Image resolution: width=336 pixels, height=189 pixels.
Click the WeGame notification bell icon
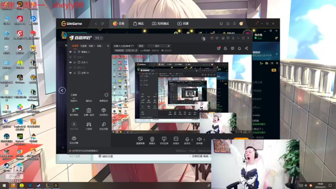[x=221, y=24]
